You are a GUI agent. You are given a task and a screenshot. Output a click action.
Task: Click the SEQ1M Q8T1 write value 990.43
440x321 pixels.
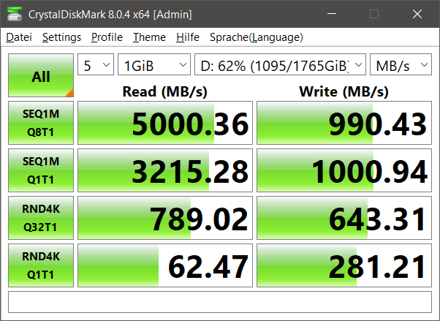344,123
